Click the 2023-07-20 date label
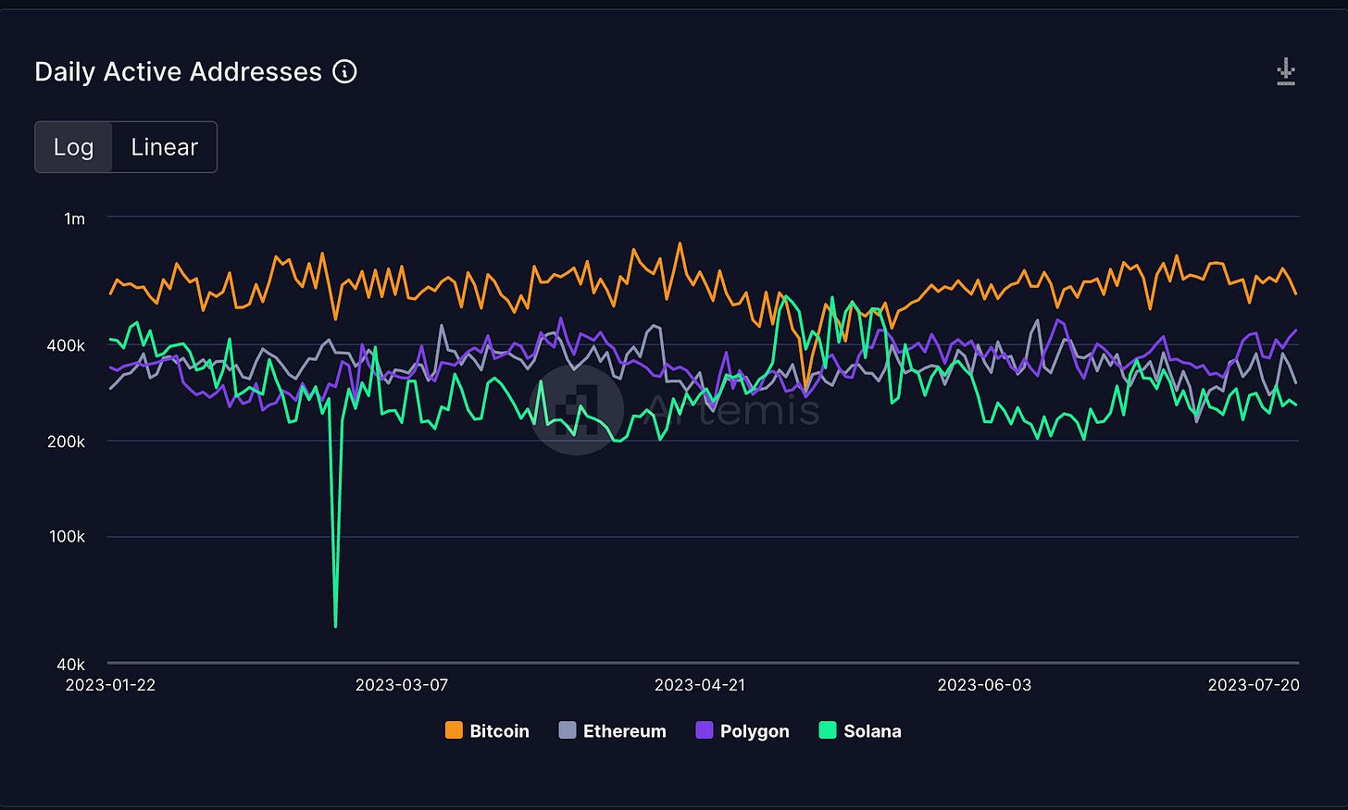Image resolution: width=1348 pixels, height=810 pixels. click(1254, 685)
